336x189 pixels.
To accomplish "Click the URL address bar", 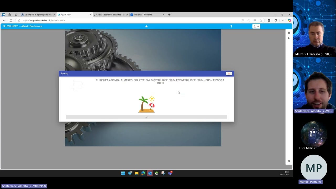I will tap(129, 20).
